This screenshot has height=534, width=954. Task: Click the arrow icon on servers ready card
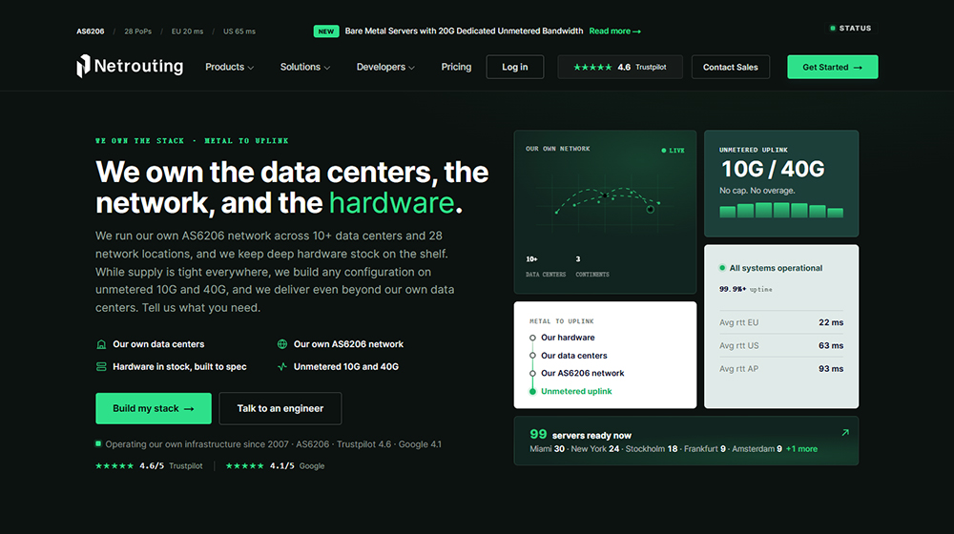(x=845, y=432)
